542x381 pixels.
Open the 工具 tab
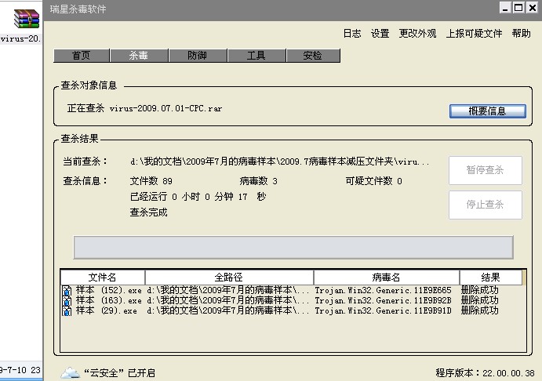(256, 56)
